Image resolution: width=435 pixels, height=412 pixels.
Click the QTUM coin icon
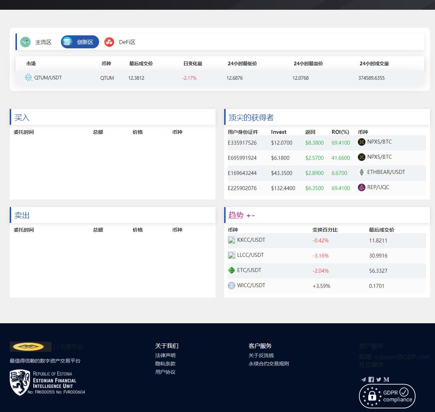click(28, 77)
